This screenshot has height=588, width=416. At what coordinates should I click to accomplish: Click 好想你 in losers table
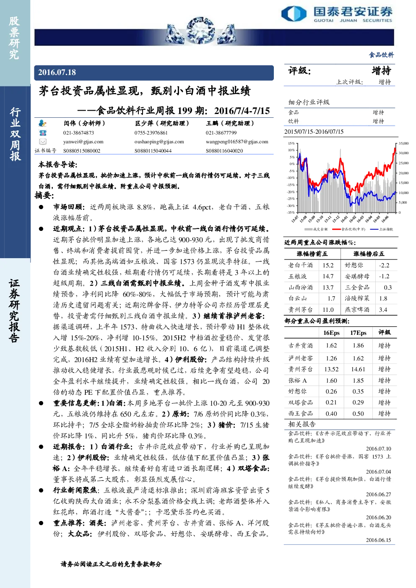pyautogui.click(x=354, y=265)
